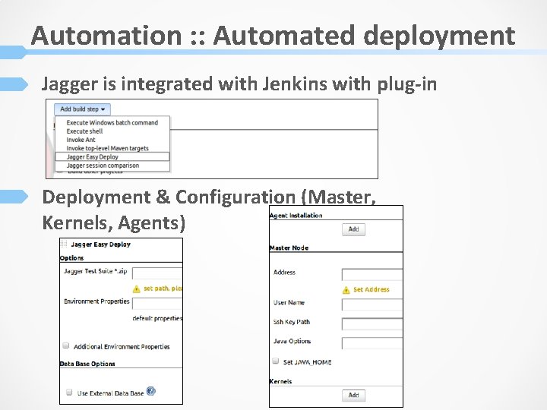Click the Master Node section heading

tap(289, 248)
